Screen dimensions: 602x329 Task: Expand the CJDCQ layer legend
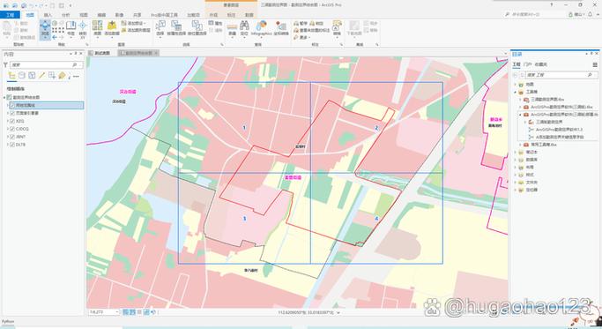tap(8, 129)
